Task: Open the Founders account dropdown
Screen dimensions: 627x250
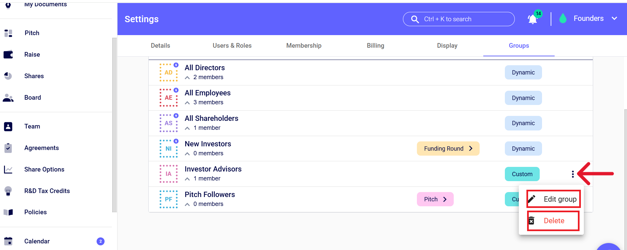Action: coord(595,19)
